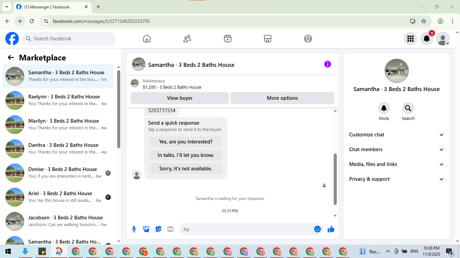Bookmark this page with star icon
460x258 pixels.
(424, 21)
